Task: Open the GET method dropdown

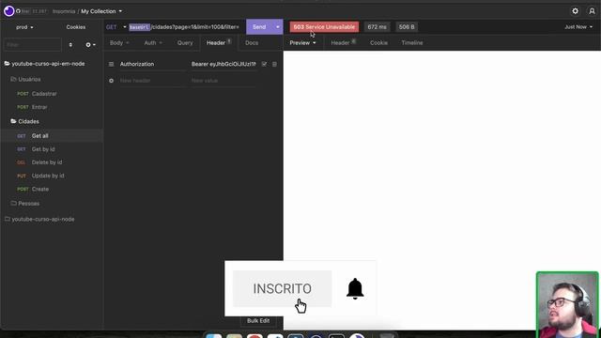Action: (116, 27)
